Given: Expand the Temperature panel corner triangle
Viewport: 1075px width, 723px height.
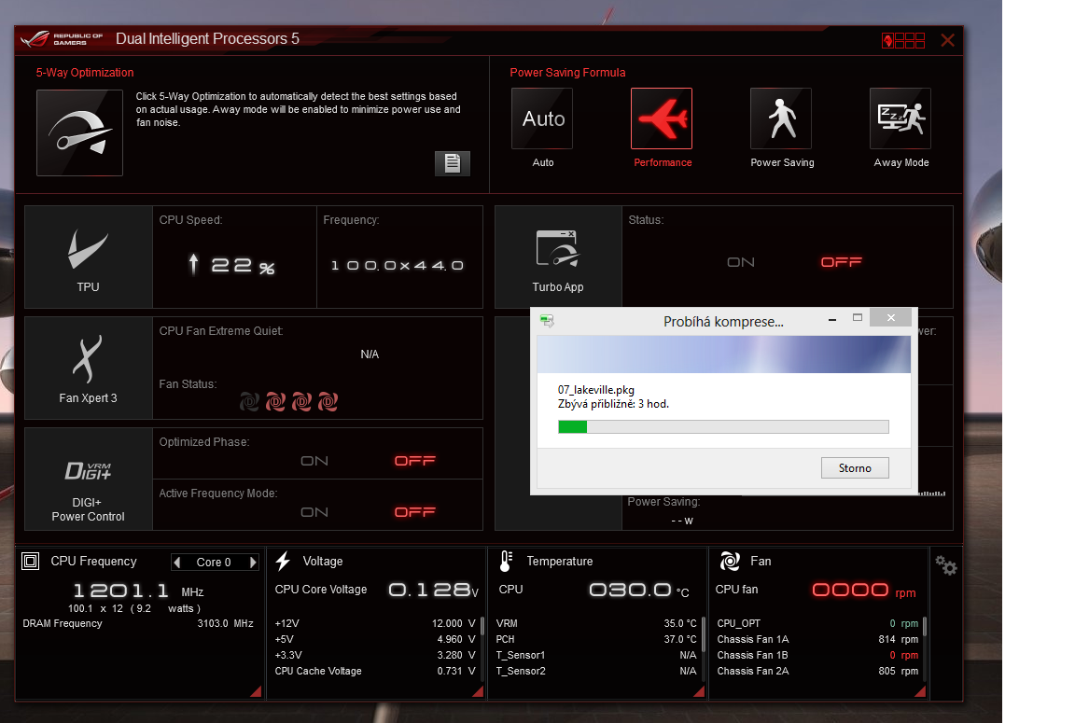Looking at the screenshot, I should point(699,691).
